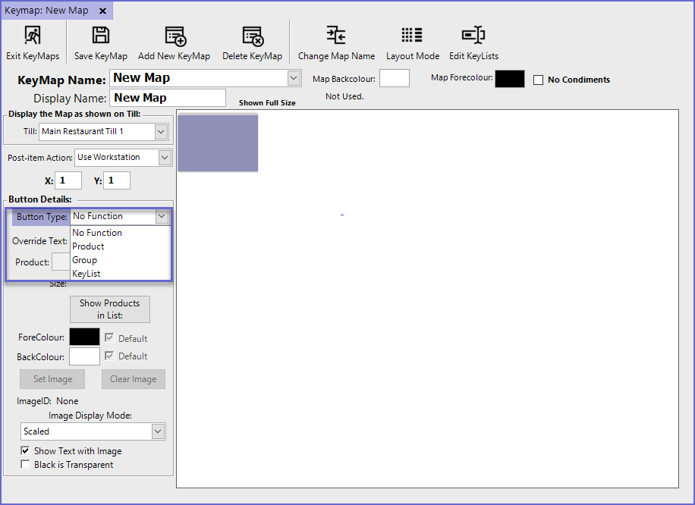Viewport: 695px width, 505px height.
Task: Expand the KeyMap Name dropdown
Action: pyautogui.click(x=294, y=78)
